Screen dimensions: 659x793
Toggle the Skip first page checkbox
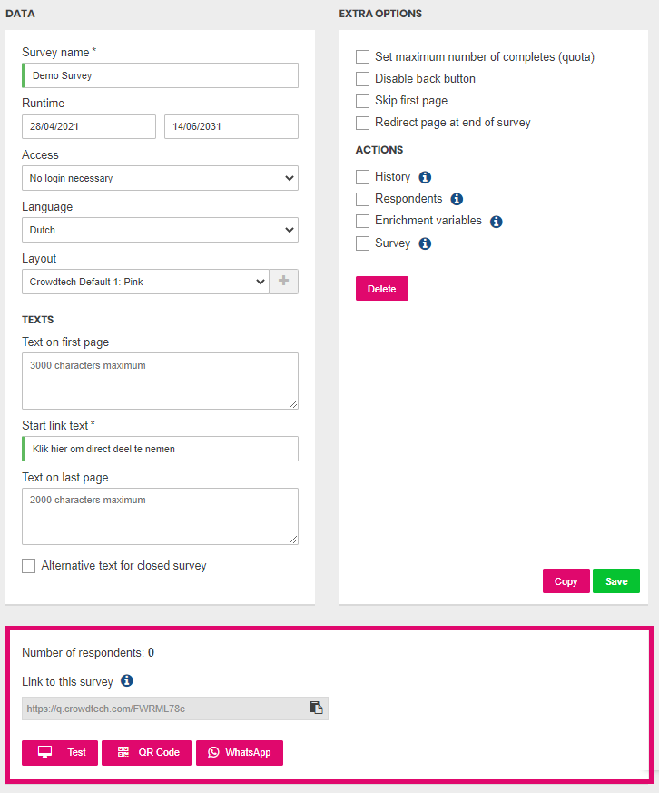click(x=362, y=101)
